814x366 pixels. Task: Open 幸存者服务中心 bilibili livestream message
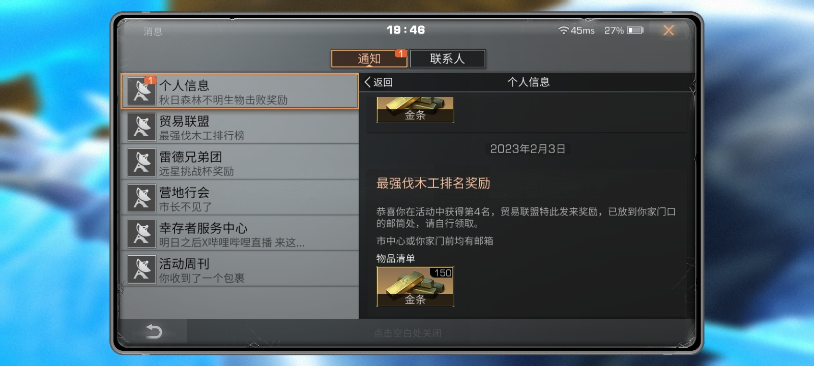[240, 234]
